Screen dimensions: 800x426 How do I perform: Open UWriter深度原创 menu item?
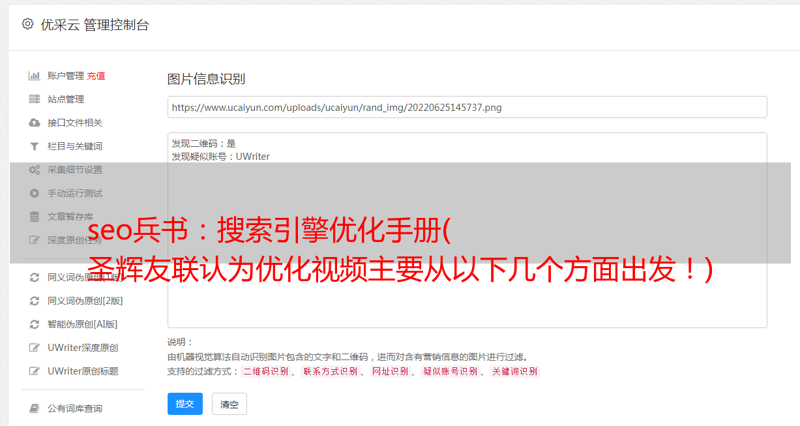click(x=83, y=348)
